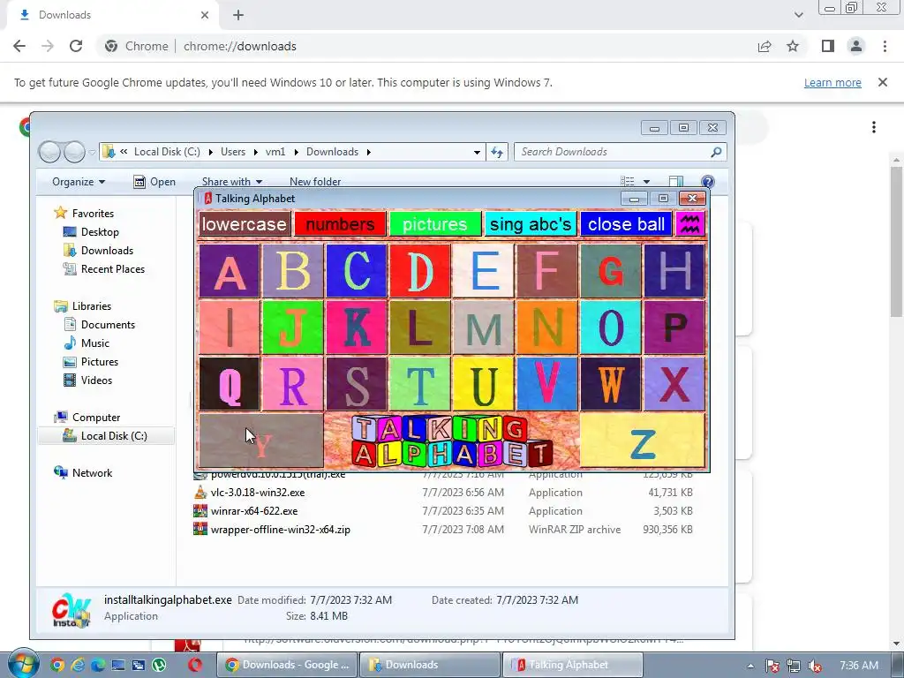
Task: Select vlc-3.0.18-win32.exe file
Action: pos(258,493)
